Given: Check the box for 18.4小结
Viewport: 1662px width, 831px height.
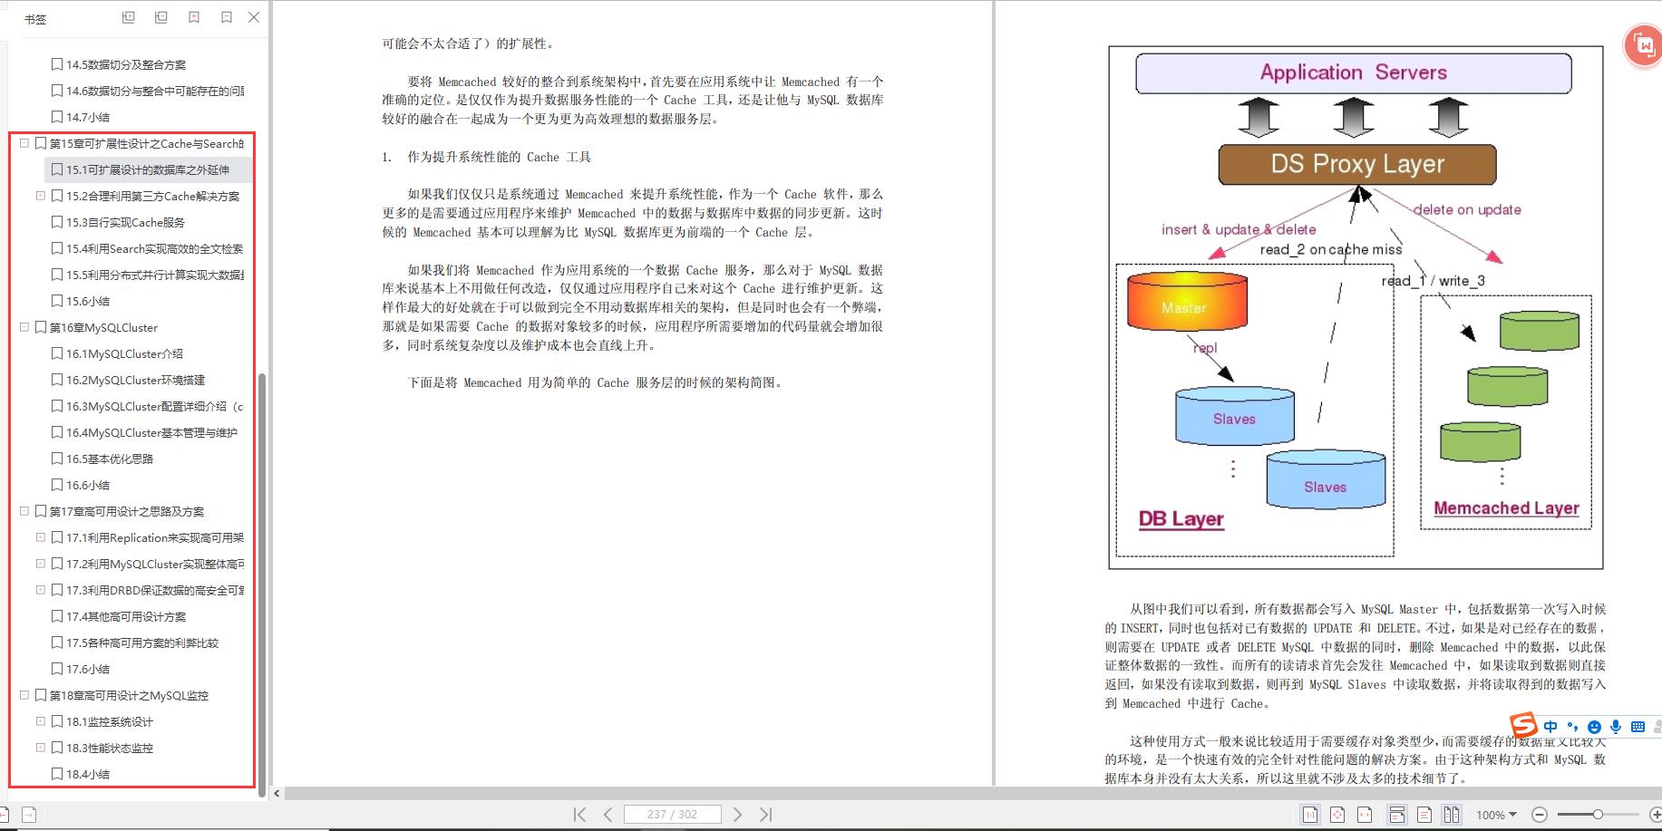Looking at the screenshot, I should click(57, 774).
